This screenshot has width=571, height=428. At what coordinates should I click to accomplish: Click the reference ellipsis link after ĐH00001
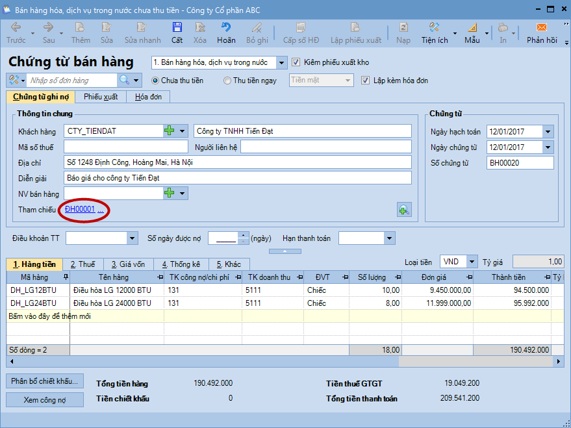pyautogui.click(x=101, y=210)
